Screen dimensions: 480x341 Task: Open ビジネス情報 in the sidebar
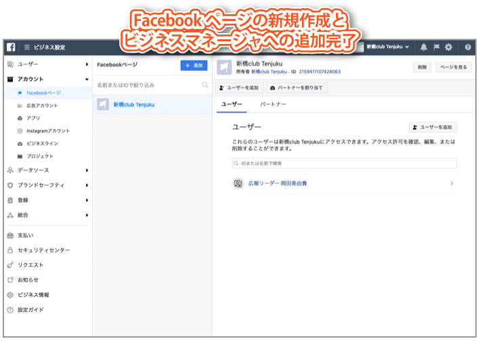(x=33, y=295)
